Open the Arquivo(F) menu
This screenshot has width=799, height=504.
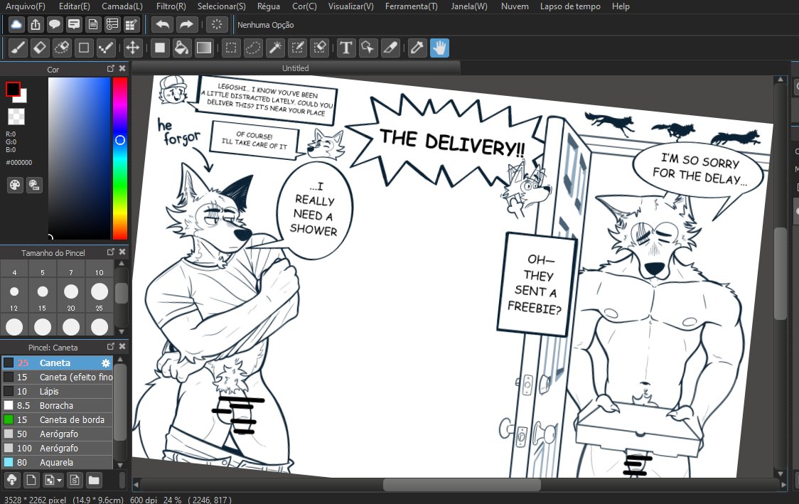25,6
